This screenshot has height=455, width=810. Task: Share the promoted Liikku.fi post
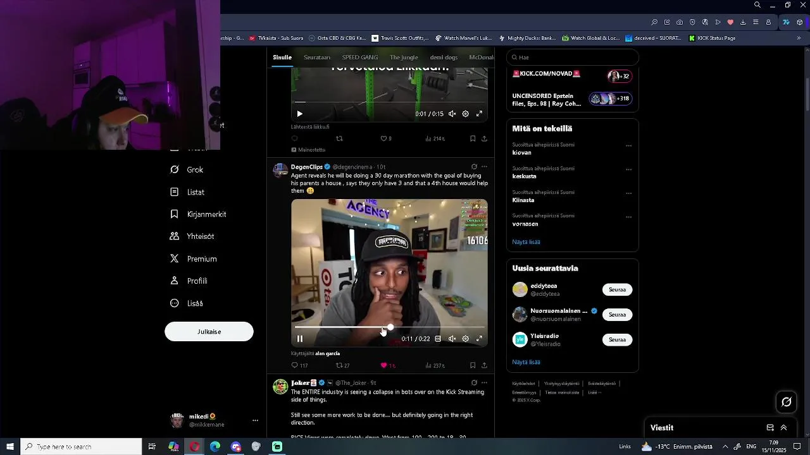click(x=484, y=138)
